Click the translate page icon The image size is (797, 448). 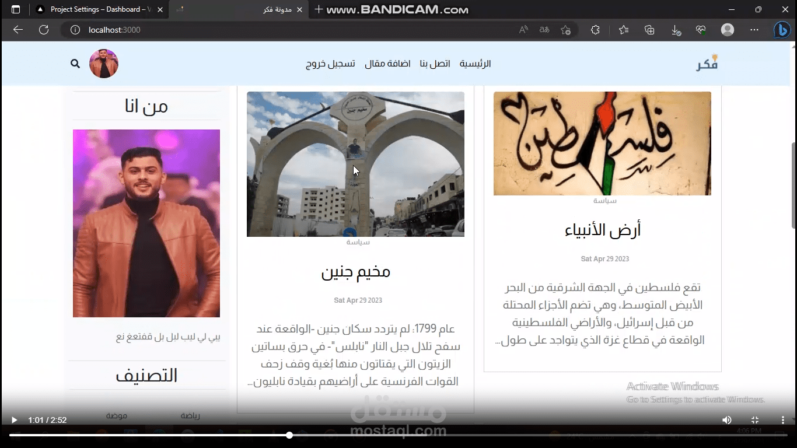(544, 30)
